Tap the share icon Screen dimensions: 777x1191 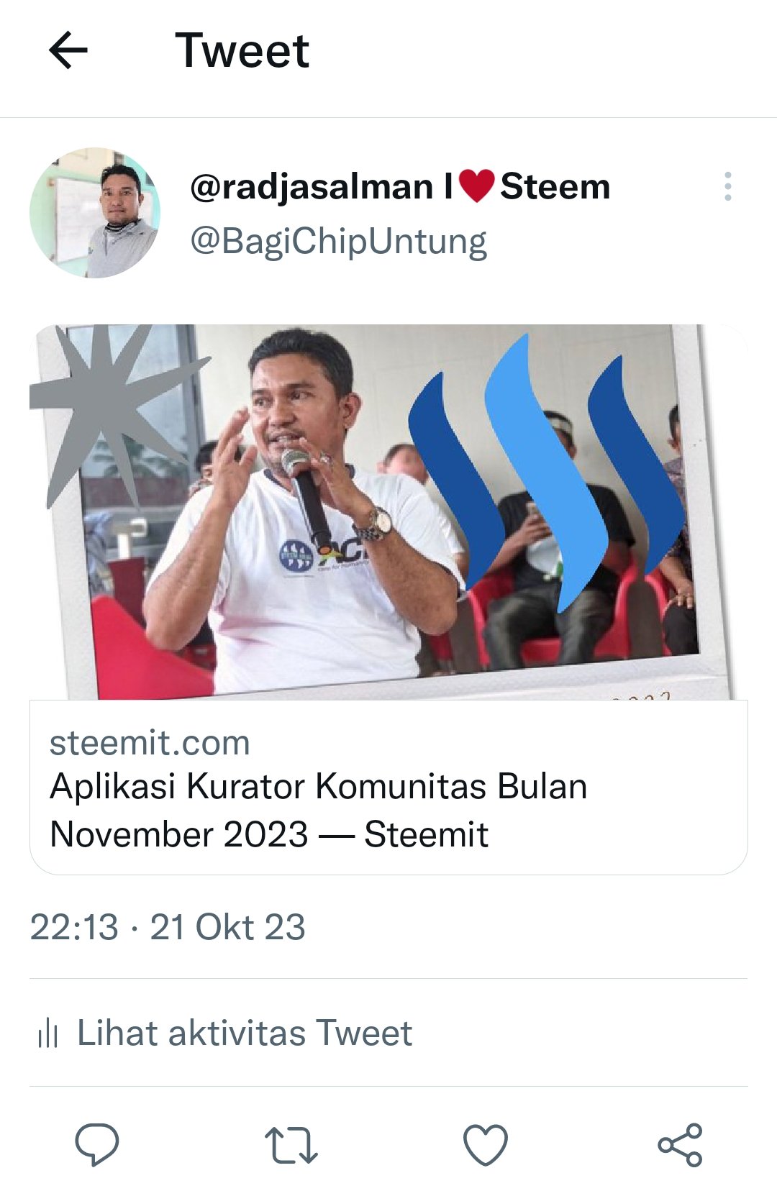click(x=680, y=1144)
